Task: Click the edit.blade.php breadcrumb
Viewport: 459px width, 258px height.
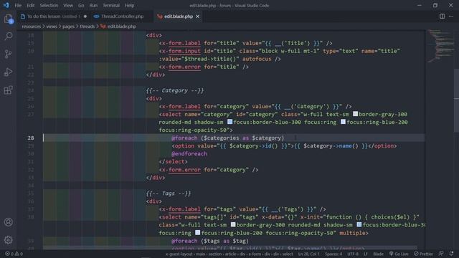Action: pos(118,27)
